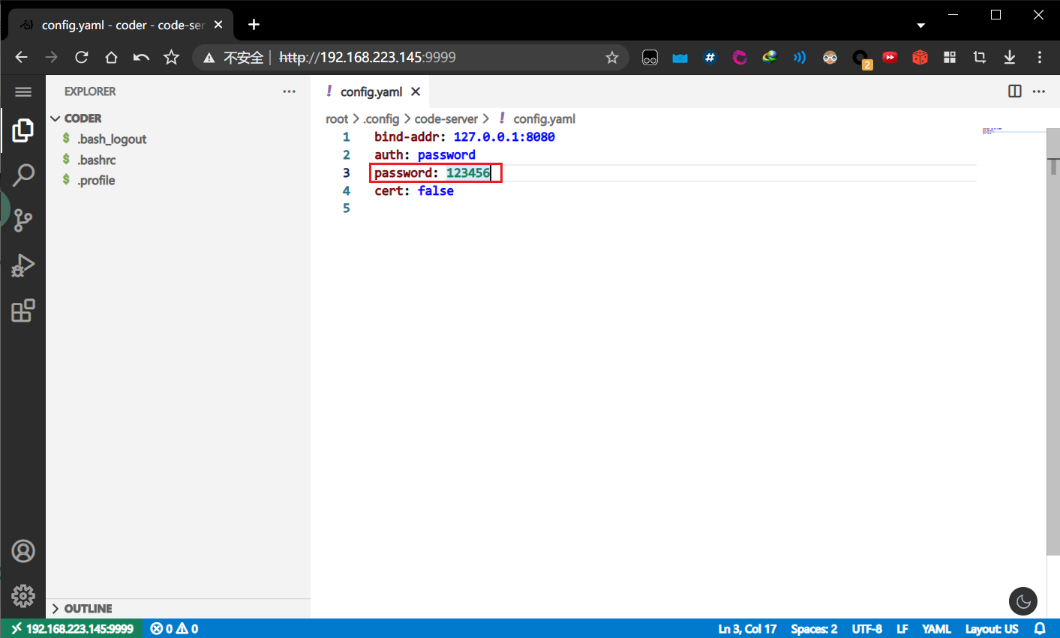Open the Manage gear menu
The image size is (1060, 638).
point(23,596)
